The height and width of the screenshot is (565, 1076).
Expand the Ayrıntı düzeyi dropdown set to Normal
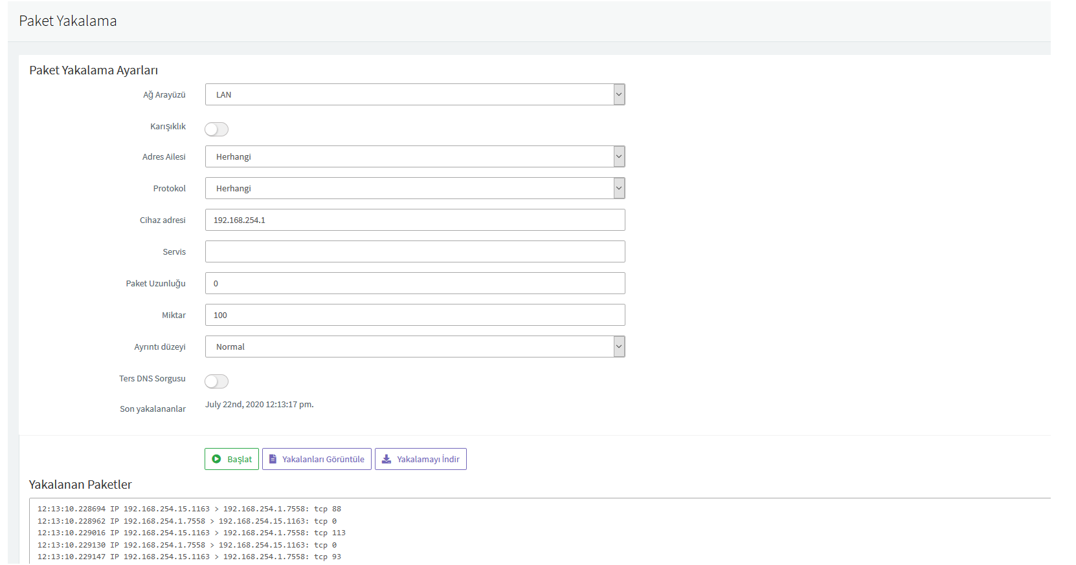414,346
